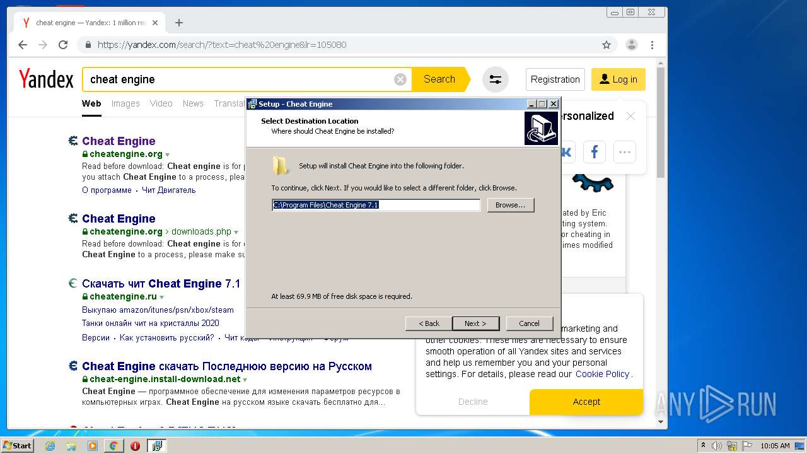Bookmark this page with the star
This screenshot has height=454, width=807.
pos(607,45)
